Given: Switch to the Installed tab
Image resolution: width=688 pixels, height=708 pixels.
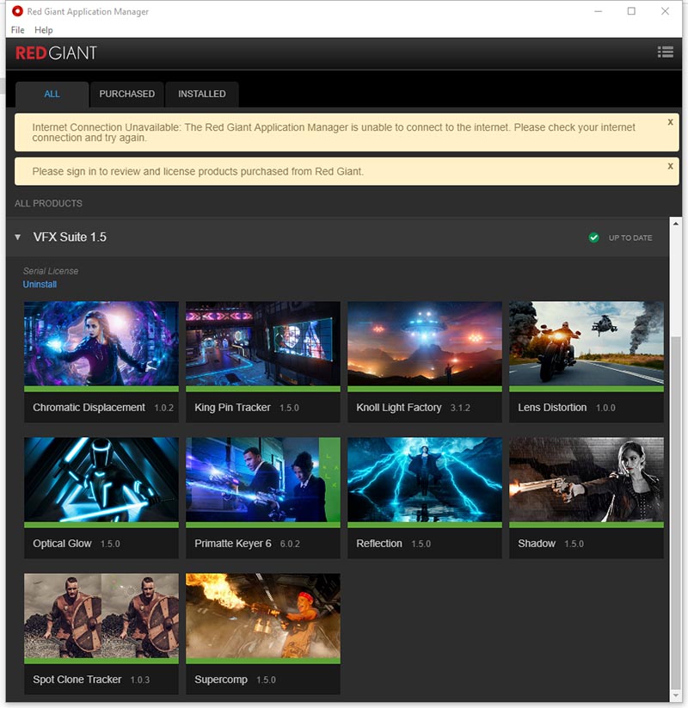Looking at the screenshot, I should pyautogui.click(x=202, y=94).
